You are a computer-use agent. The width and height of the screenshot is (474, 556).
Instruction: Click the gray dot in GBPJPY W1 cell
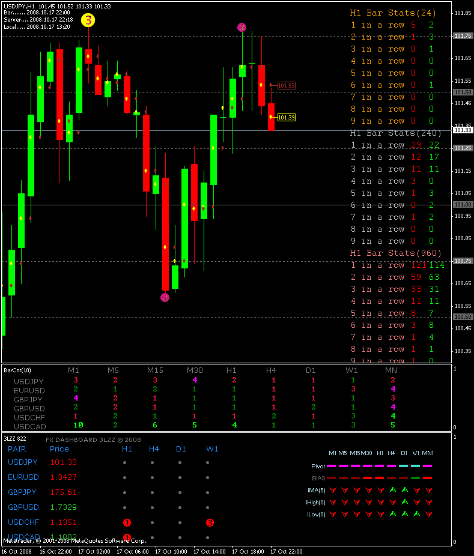207,492
